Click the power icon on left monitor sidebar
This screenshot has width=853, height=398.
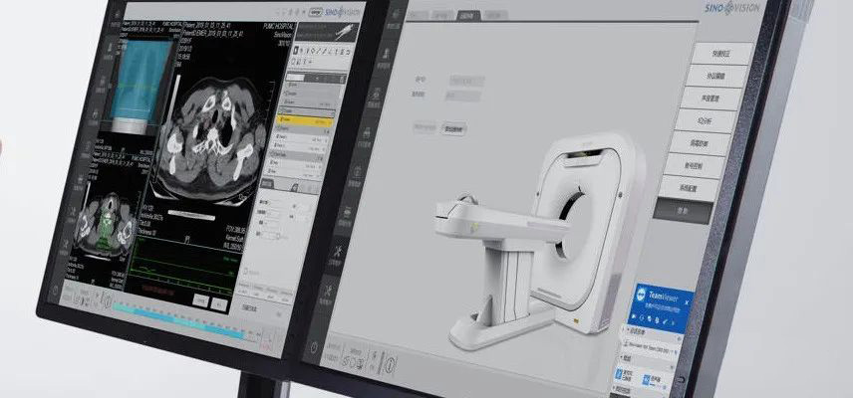coord(54,291)
